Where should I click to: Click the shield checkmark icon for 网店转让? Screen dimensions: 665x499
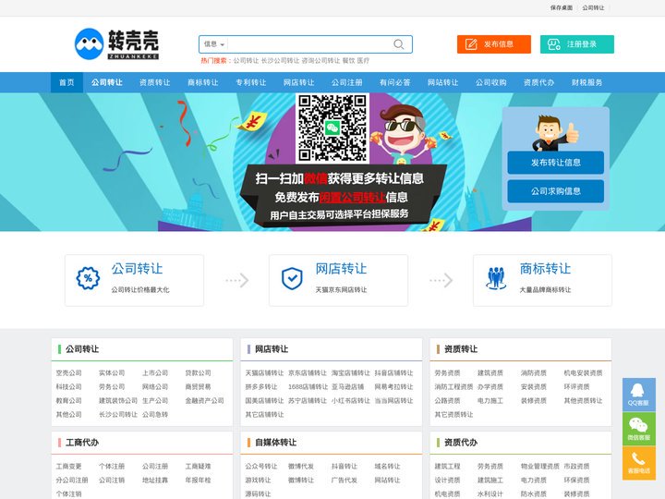coord(292,279)
